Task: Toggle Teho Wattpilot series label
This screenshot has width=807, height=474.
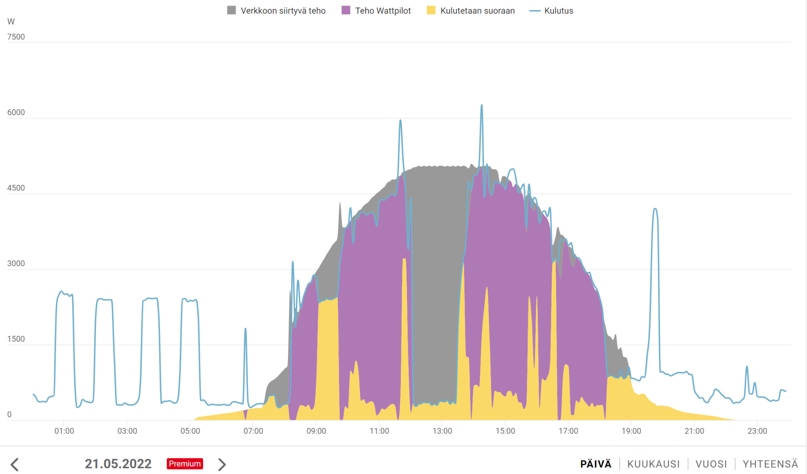Action: click(x=383, y=11)
